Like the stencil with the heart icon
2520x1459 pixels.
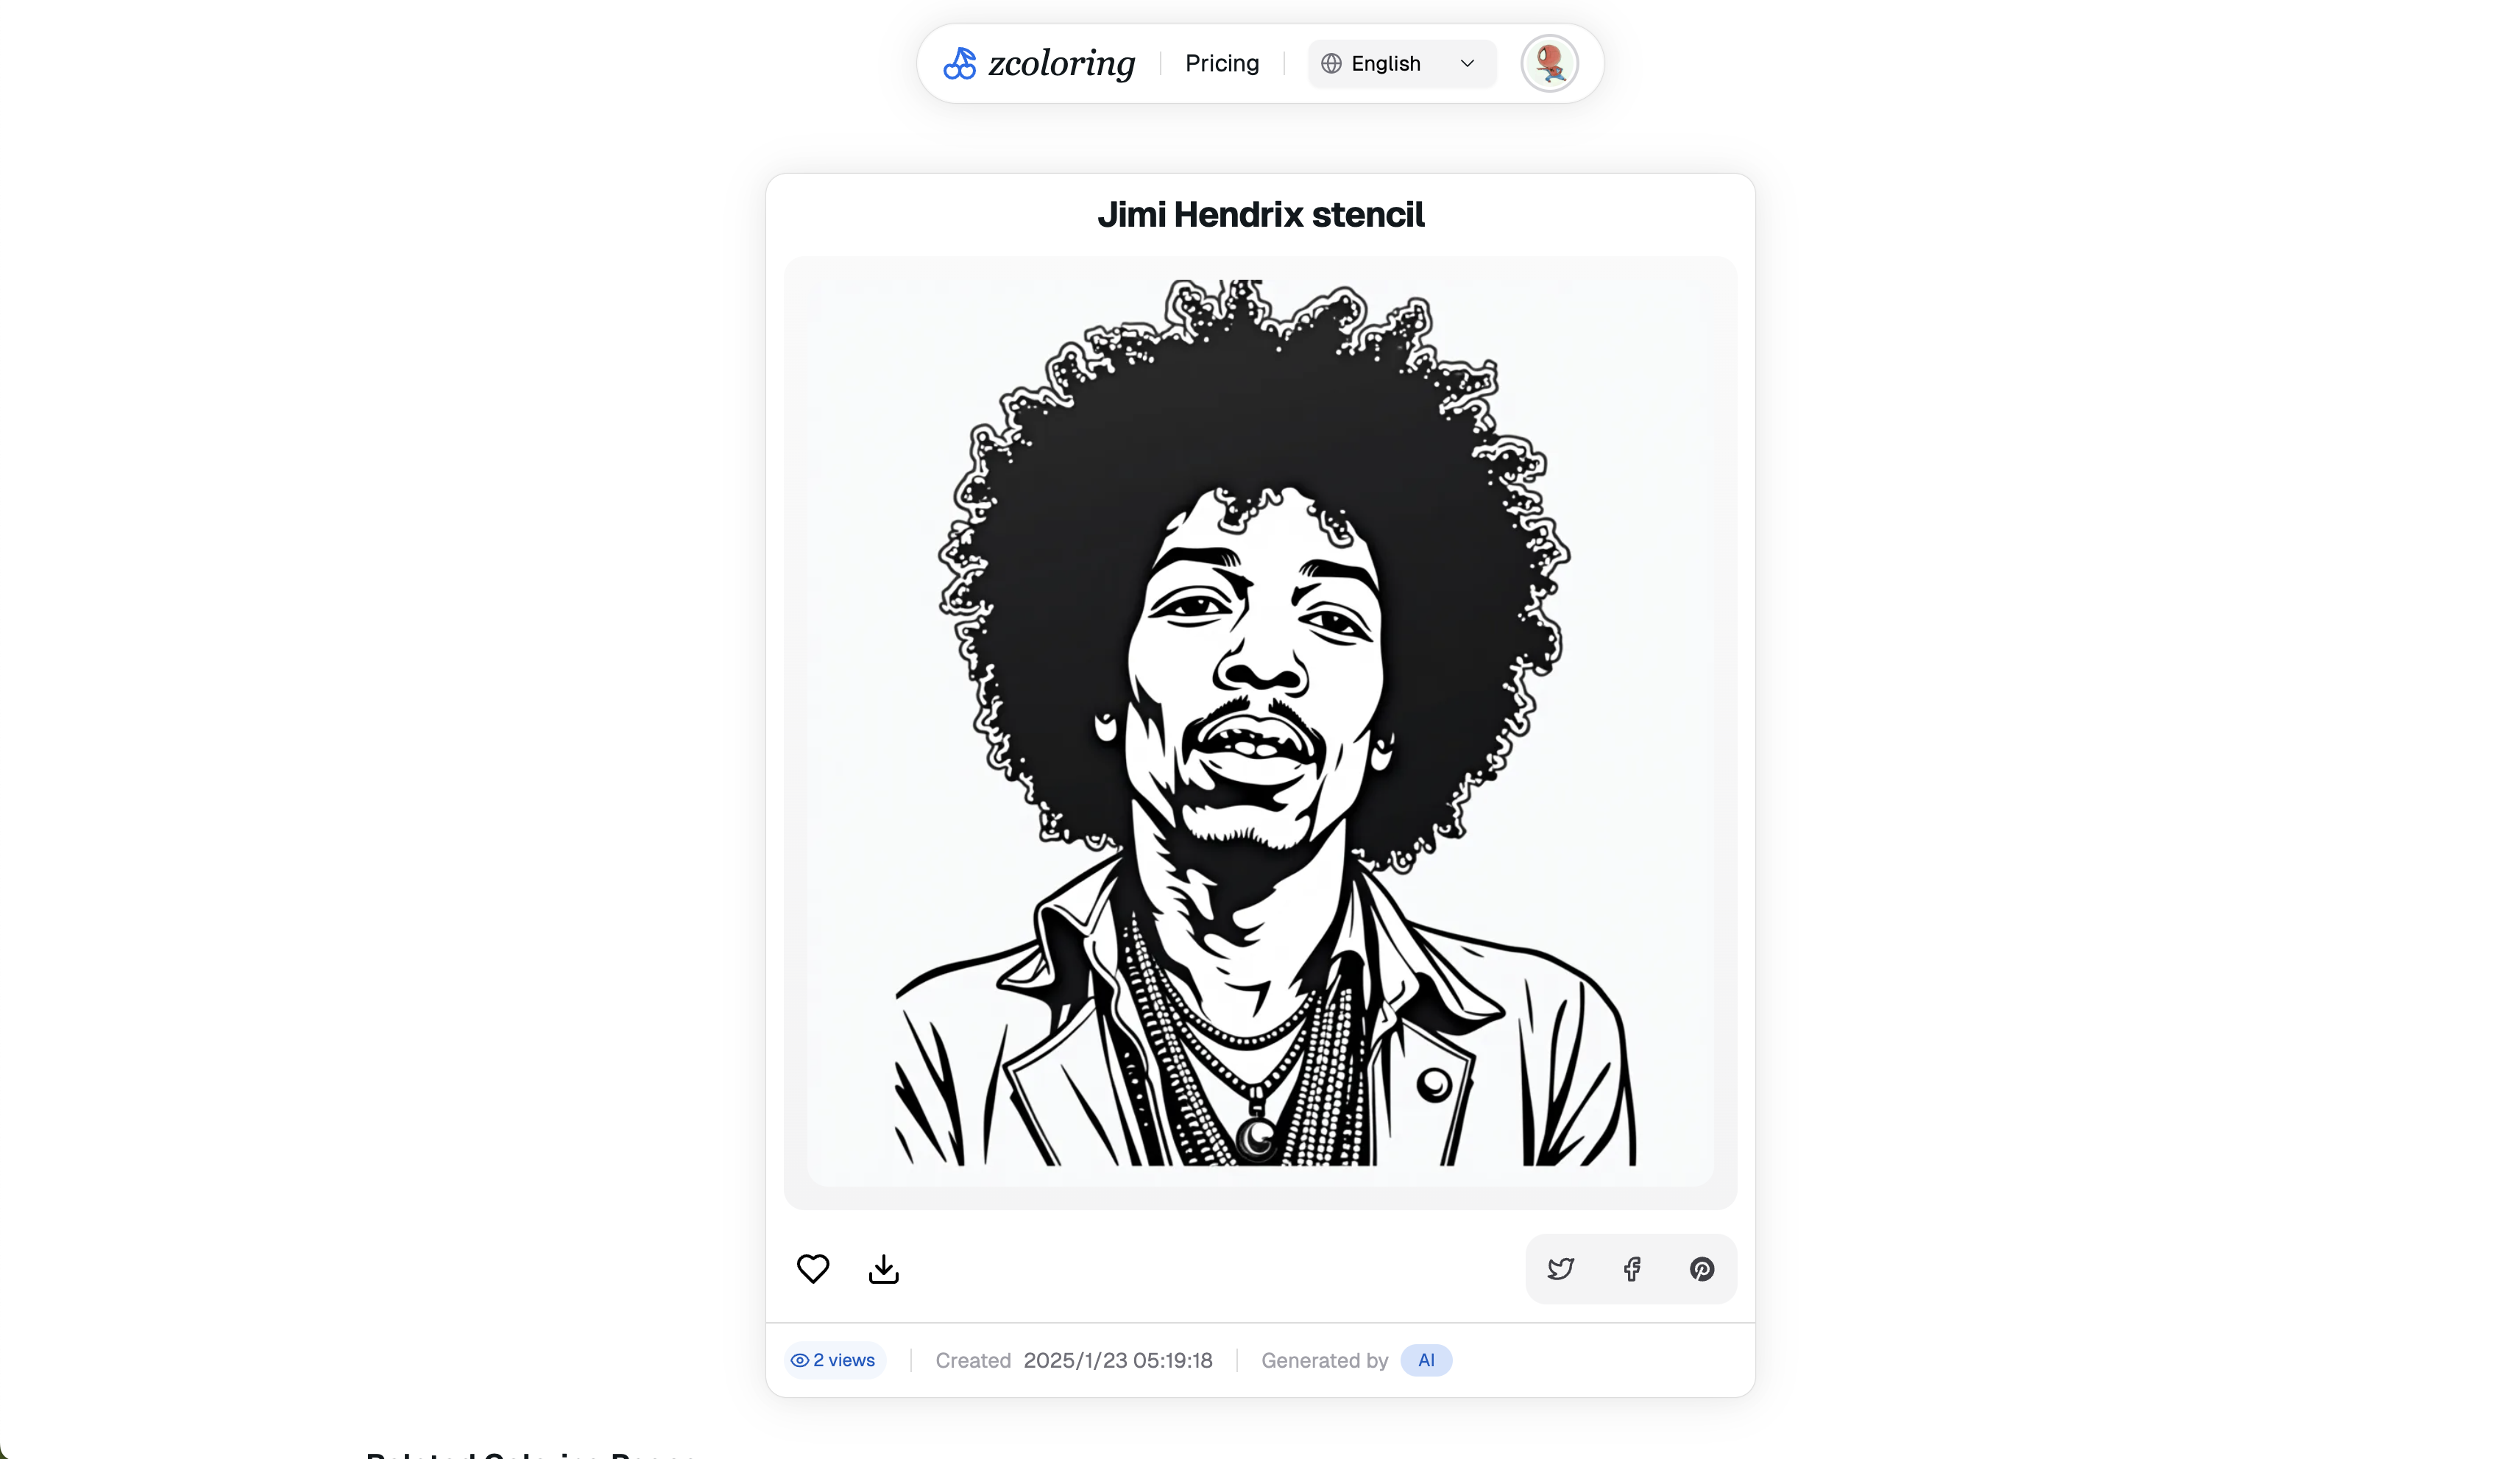[813, 1268]
